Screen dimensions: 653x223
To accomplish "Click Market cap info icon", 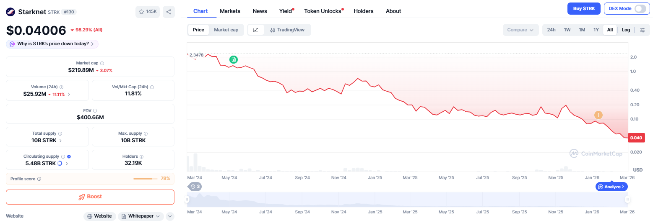I will [x=102, y=63].
